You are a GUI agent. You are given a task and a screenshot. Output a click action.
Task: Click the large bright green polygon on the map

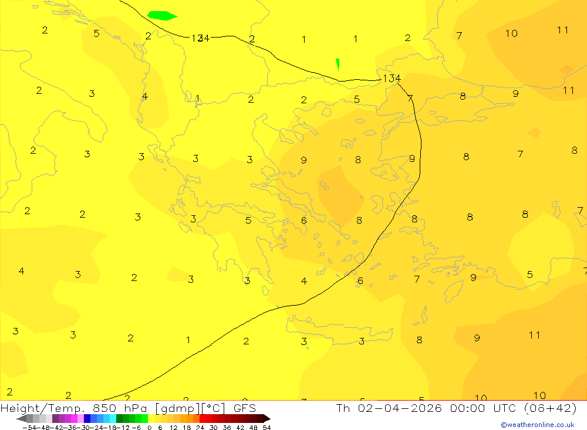click(x=162, y=16)
